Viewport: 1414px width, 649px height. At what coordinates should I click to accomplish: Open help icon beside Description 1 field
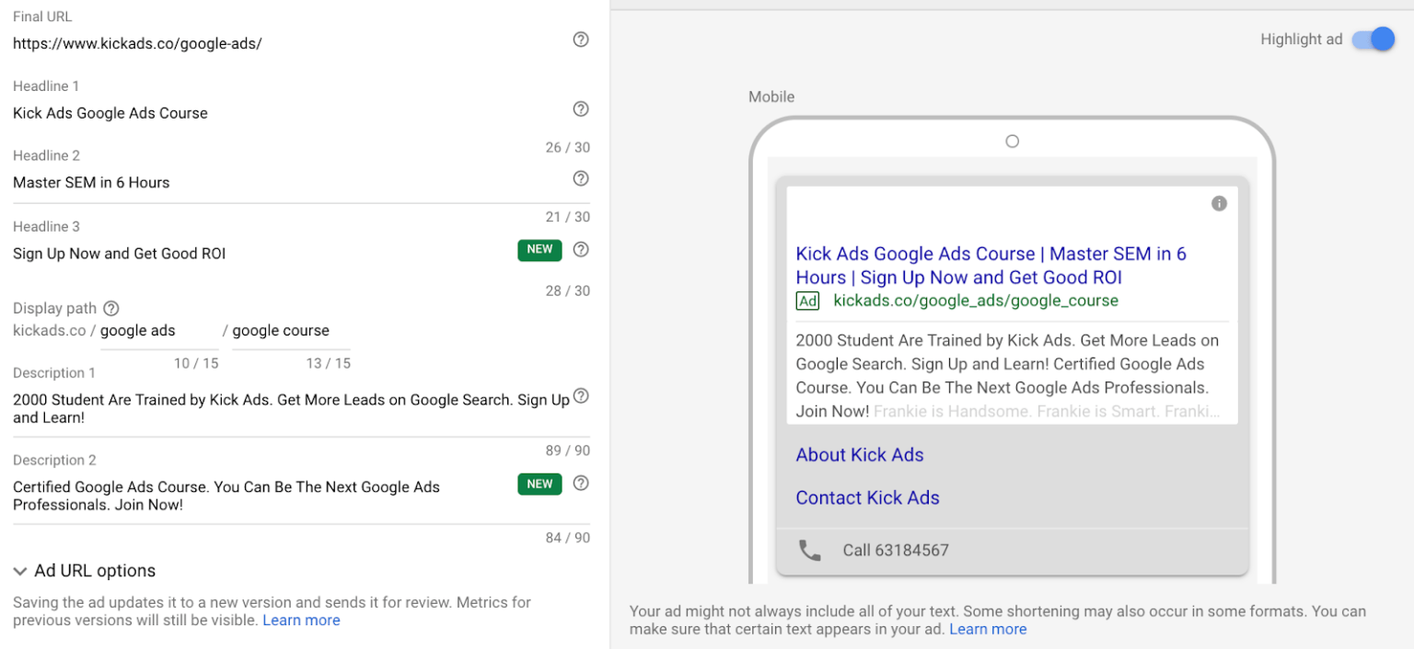(581, 396)
